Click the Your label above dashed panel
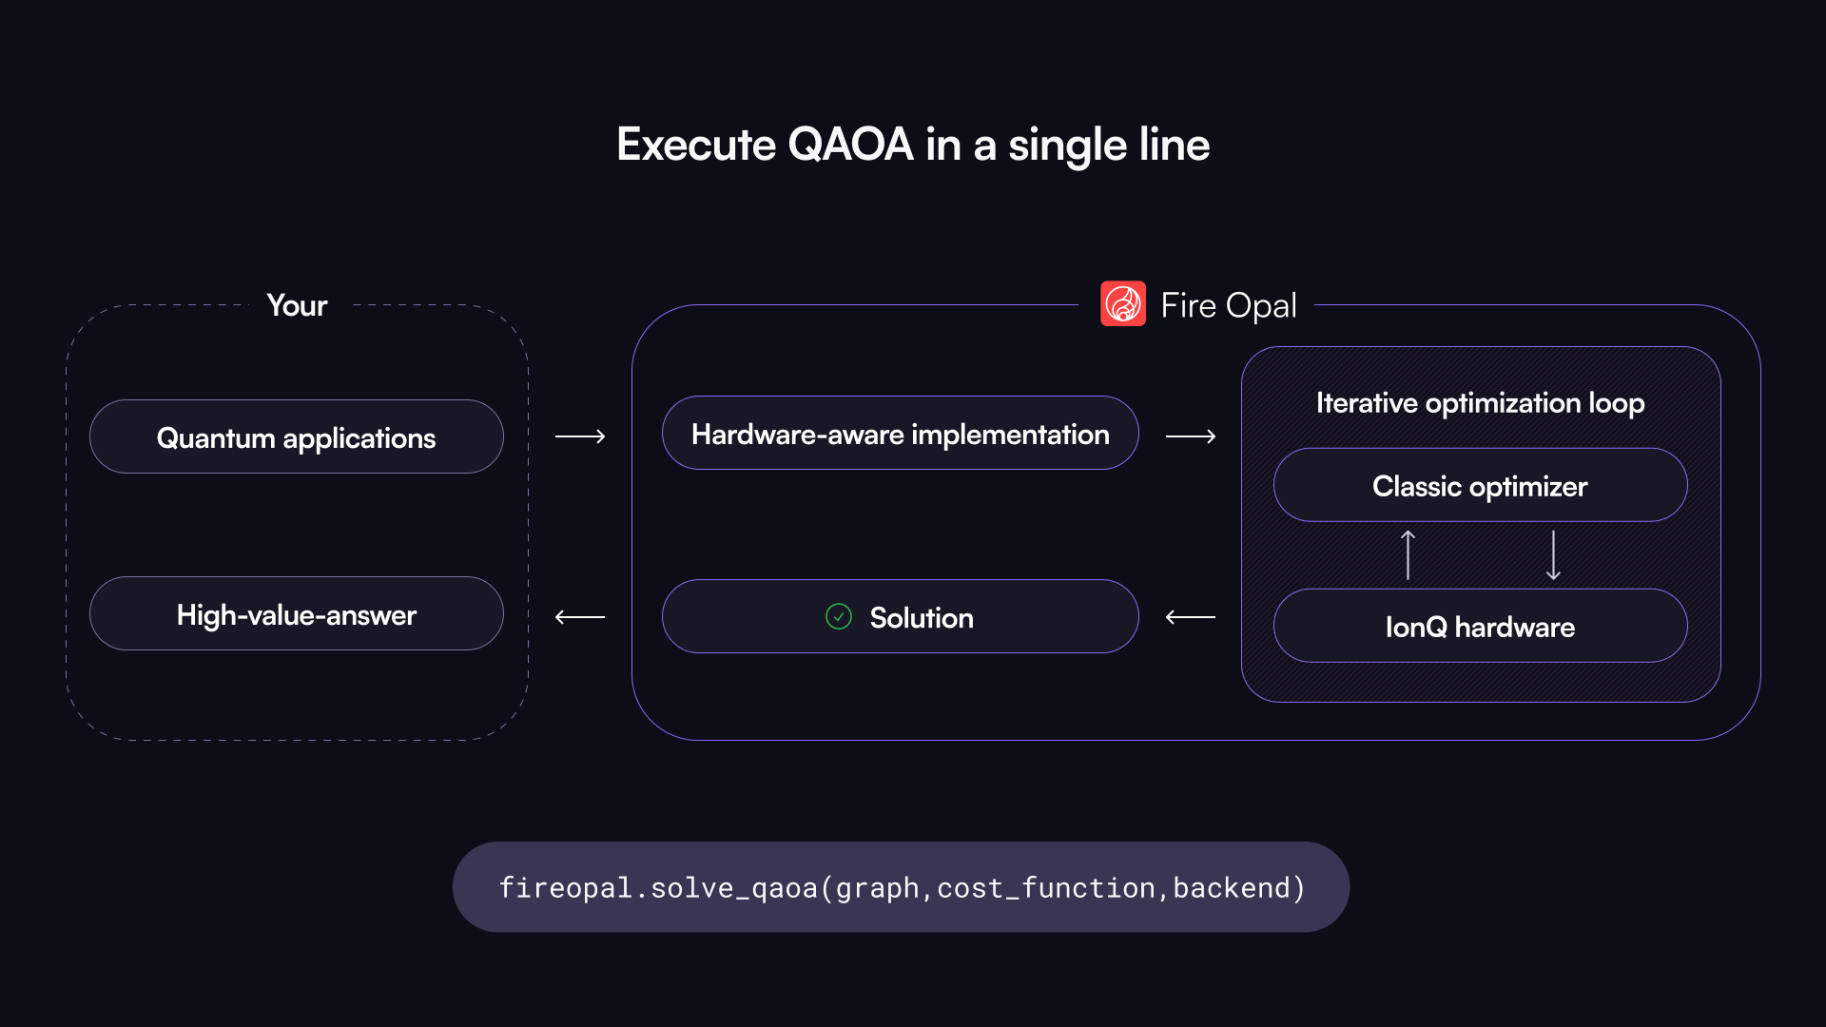Screen dimensions: 1826x1027 coord(297,305)
